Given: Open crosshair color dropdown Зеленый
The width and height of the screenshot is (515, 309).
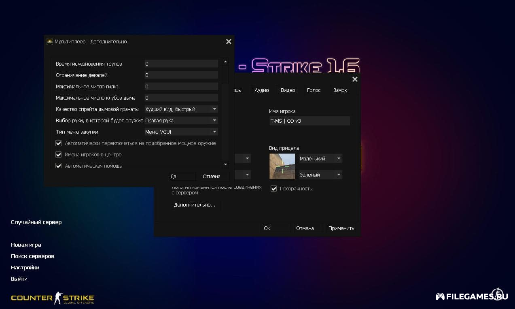Looking at the screenshot, I should point(320,175).
